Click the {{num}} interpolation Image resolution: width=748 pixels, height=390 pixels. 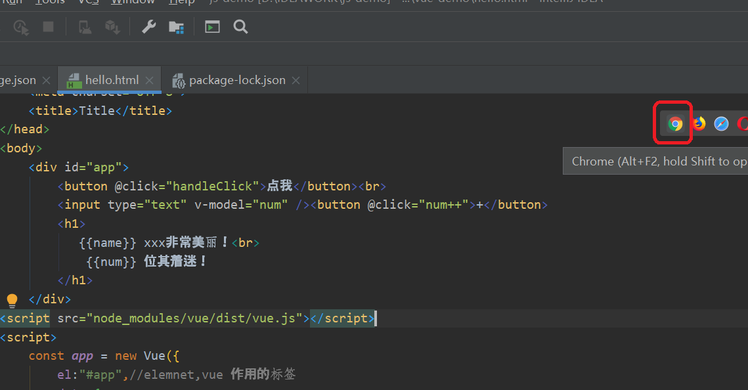tap(112, 262)
